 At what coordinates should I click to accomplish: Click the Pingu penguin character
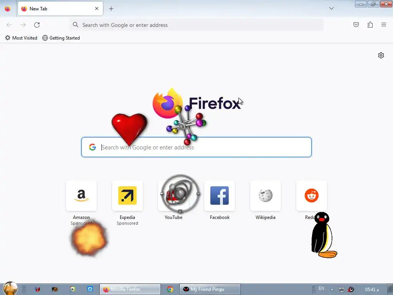point(324,235)
